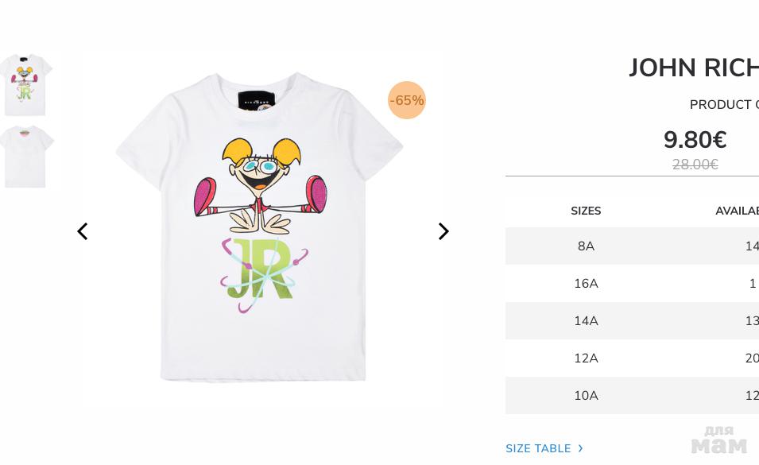Click the watermark logo bottom corner
759x465 pixels.
point(719,440)
